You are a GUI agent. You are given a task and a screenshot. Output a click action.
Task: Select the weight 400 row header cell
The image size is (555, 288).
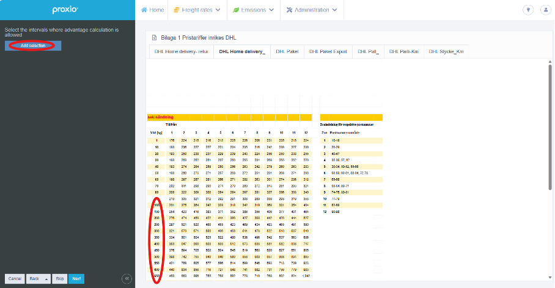click(x=156, y=244)
